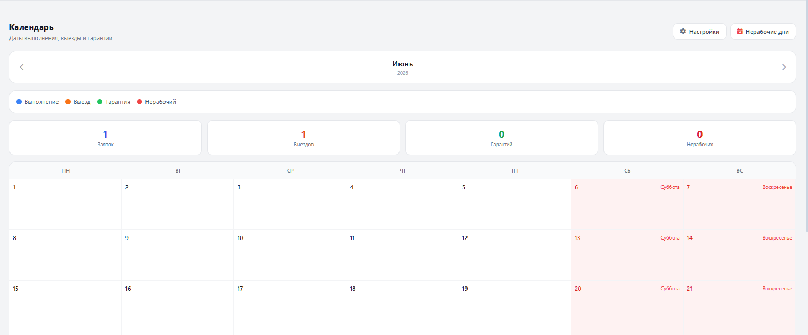Click the Нерабочий legend label
The height and width of the screenshot is (335, 808).
pyautogui.click(x=160, y=102)
